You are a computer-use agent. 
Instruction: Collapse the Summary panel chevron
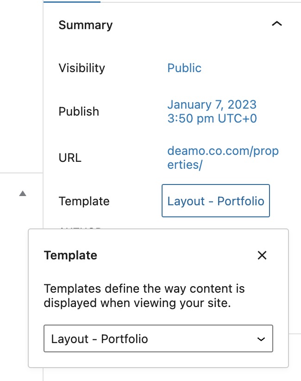pos(276,25)
